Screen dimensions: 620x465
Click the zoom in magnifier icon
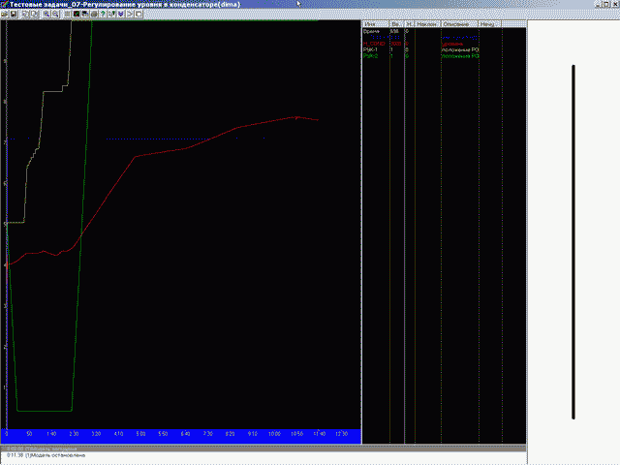(x=46, y=15)
